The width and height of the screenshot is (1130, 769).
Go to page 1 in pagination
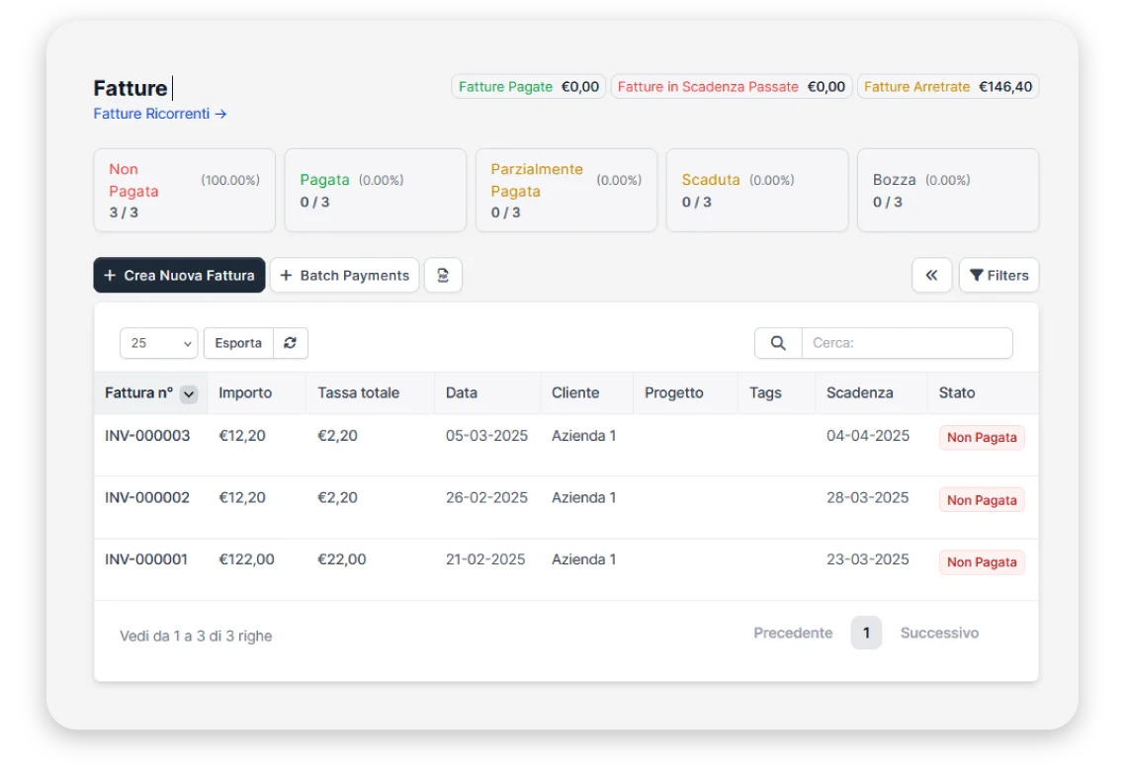pyautogui.click(x=866, y=633)
